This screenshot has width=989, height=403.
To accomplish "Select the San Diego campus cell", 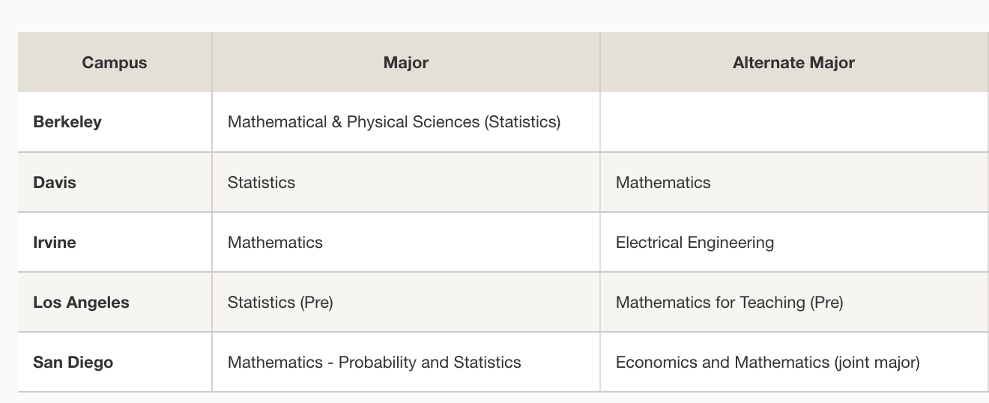I will point(73,362).
